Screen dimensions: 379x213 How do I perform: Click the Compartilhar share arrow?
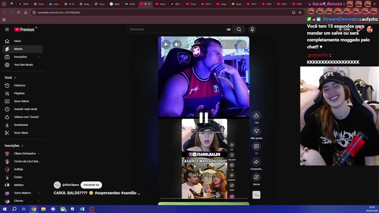click(x=256, y=162)
